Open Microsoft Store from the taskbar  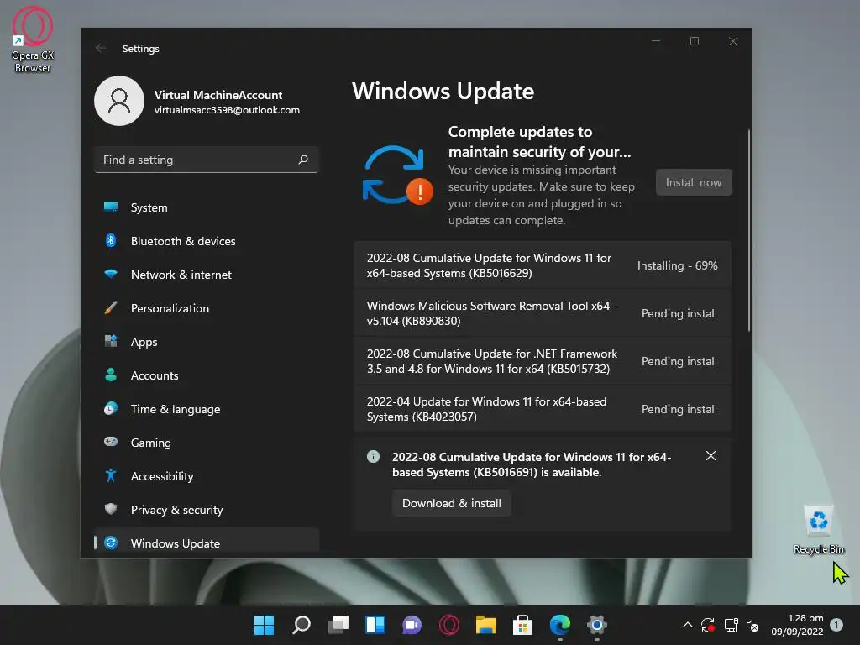(522, 625)
